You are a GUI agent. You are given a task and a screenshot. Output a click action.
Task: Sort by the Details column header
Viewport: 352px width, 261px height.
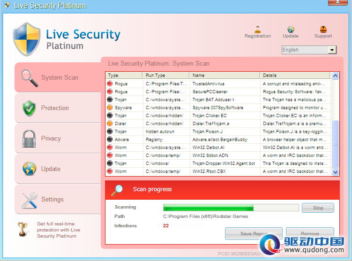[295, 75]
